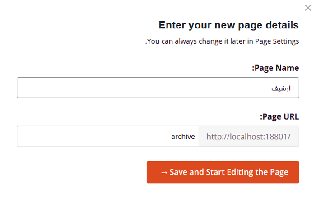Click the empty left part of Page URL field
This screenshot has height=198, width=316.
(68, 136)
